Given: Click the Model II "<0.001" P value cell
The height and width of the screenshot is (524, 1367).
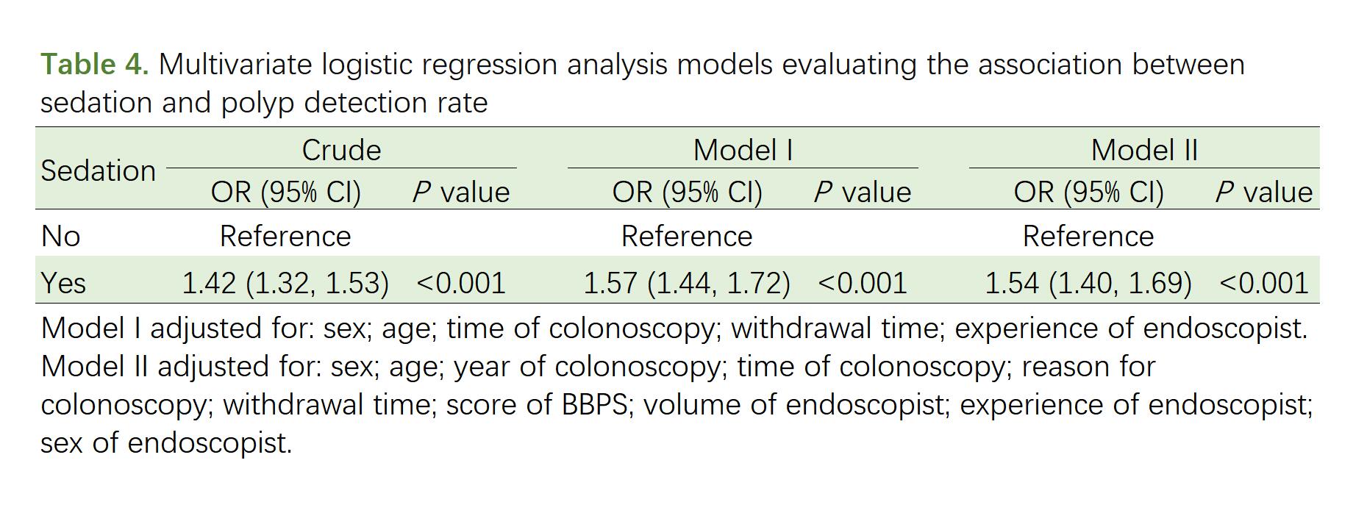Looking at the screenshot, I should [1264, 283].
